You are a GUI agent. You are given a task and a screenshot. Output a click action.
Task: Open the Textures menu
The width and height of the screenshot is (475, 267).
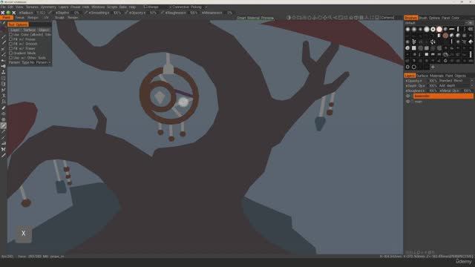32,7
